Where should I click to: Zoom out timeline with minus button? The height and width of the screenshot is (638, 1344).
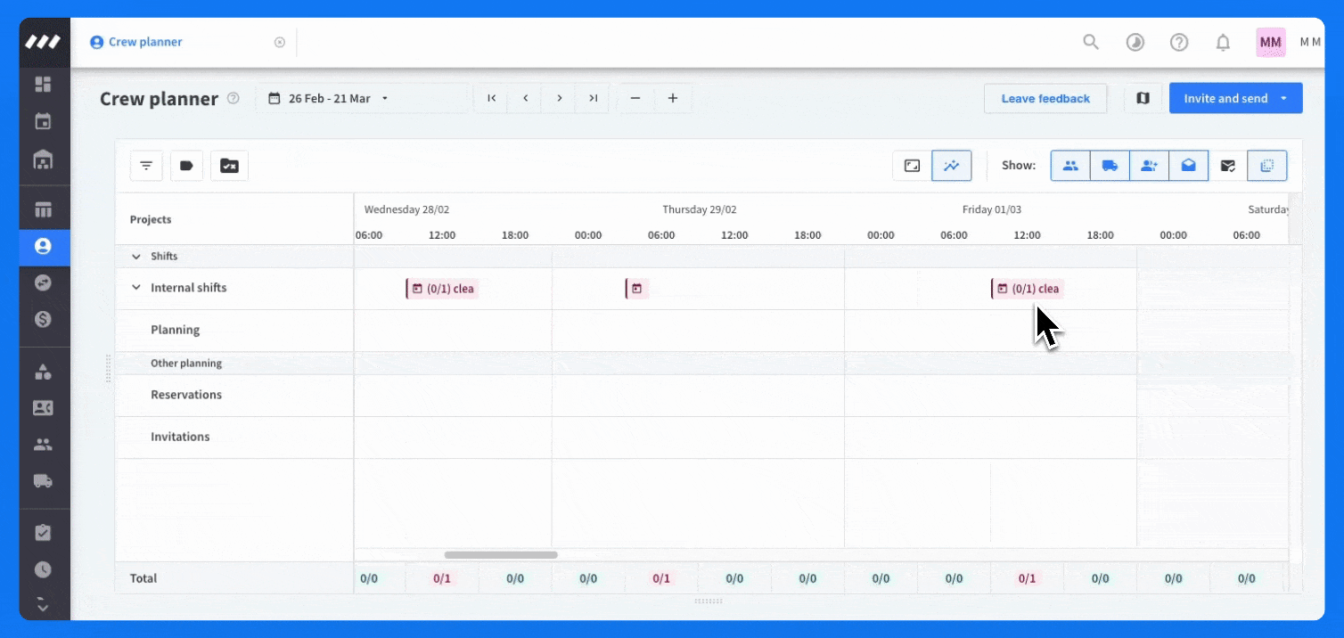[x=635, y=98]
